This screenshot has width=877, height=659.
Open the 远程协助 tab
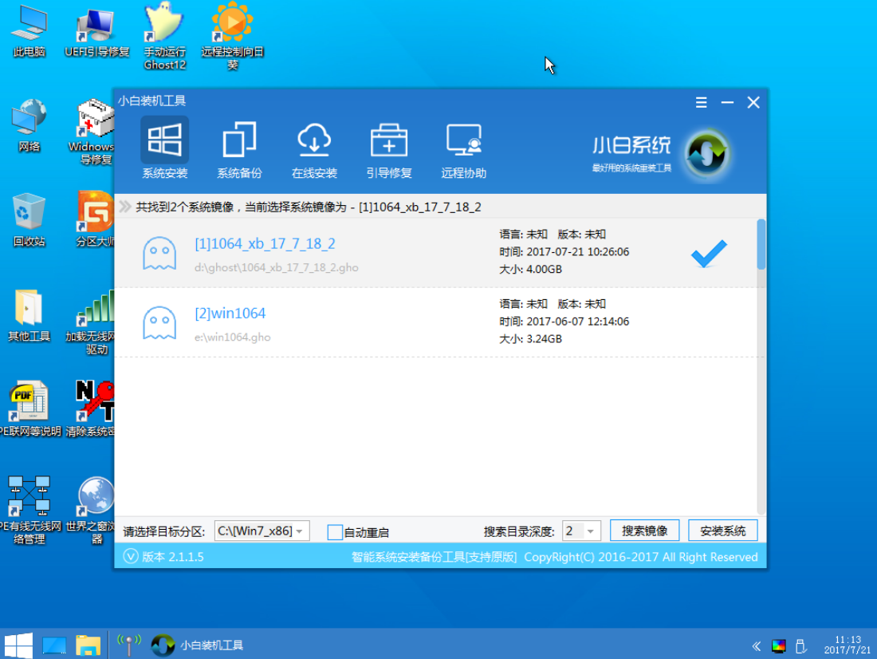pos(464,148)
